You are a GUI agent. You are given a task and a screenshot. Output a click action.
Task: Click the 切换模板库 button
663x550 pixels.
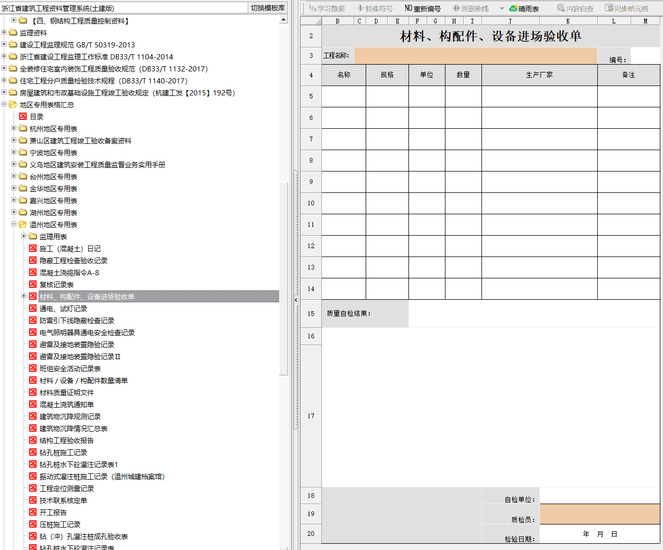coord(268,8)
